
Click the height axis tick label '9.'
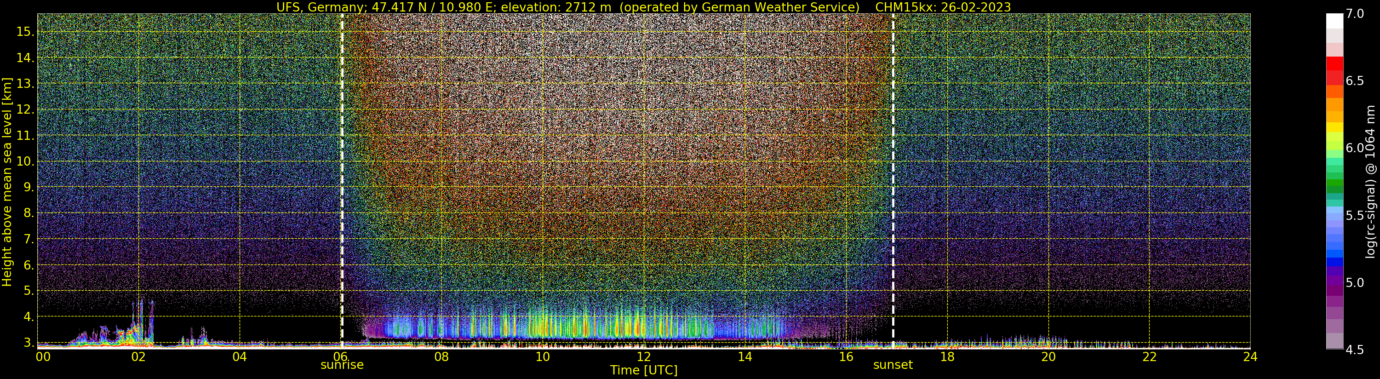point(29,187)
